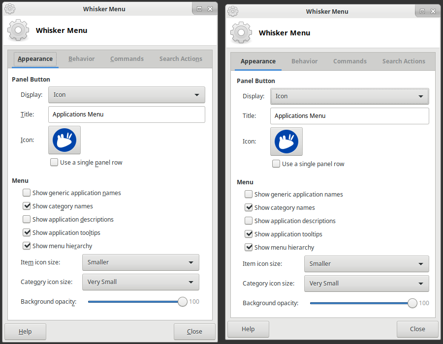Open 'Category icon size' dropdown in left window

[x=140, y=282]
